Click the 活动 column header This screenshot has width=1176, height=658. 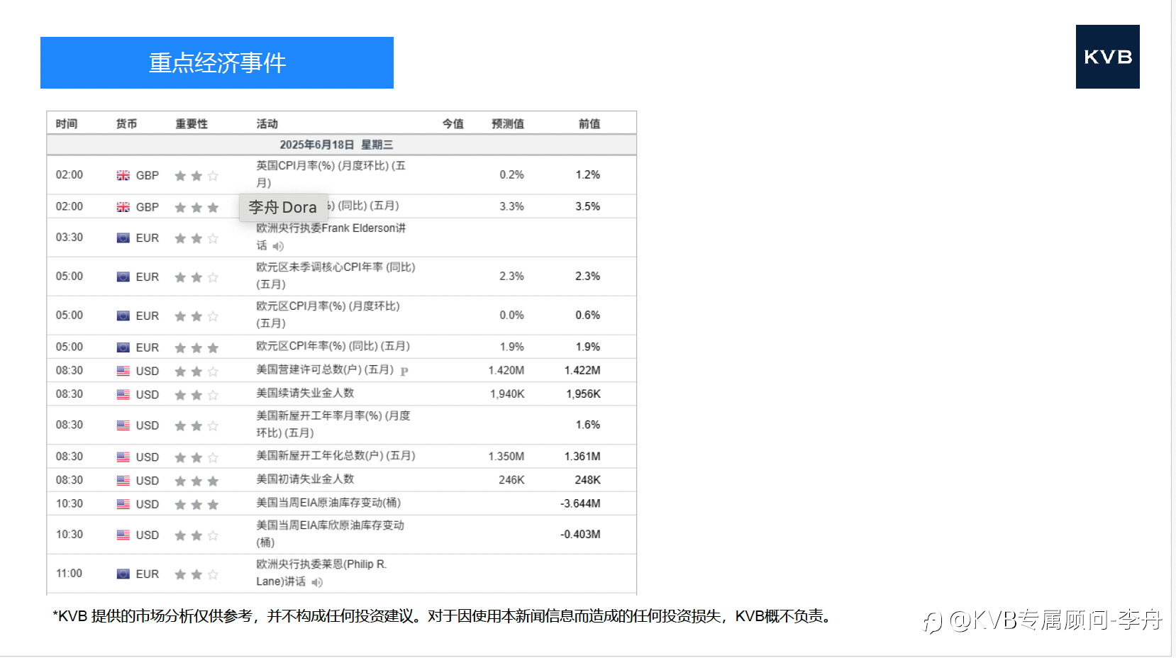pyautogui.click(x=267, y=123)
